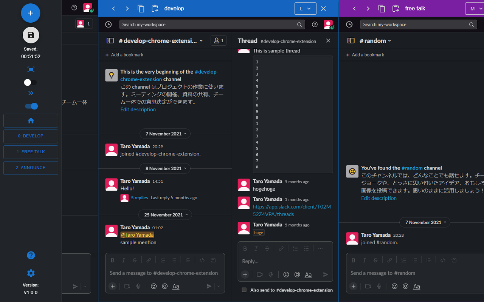The image size is (484, 302).
Task: Go forward in free talk panel header
Action: click(368, 8)
